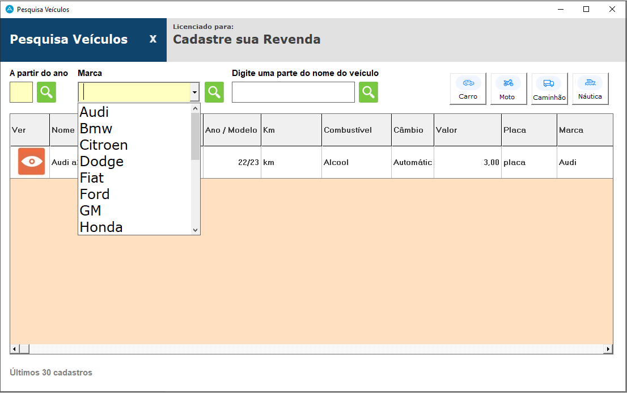
Task: Click the Placa column header
Action: 529,130
